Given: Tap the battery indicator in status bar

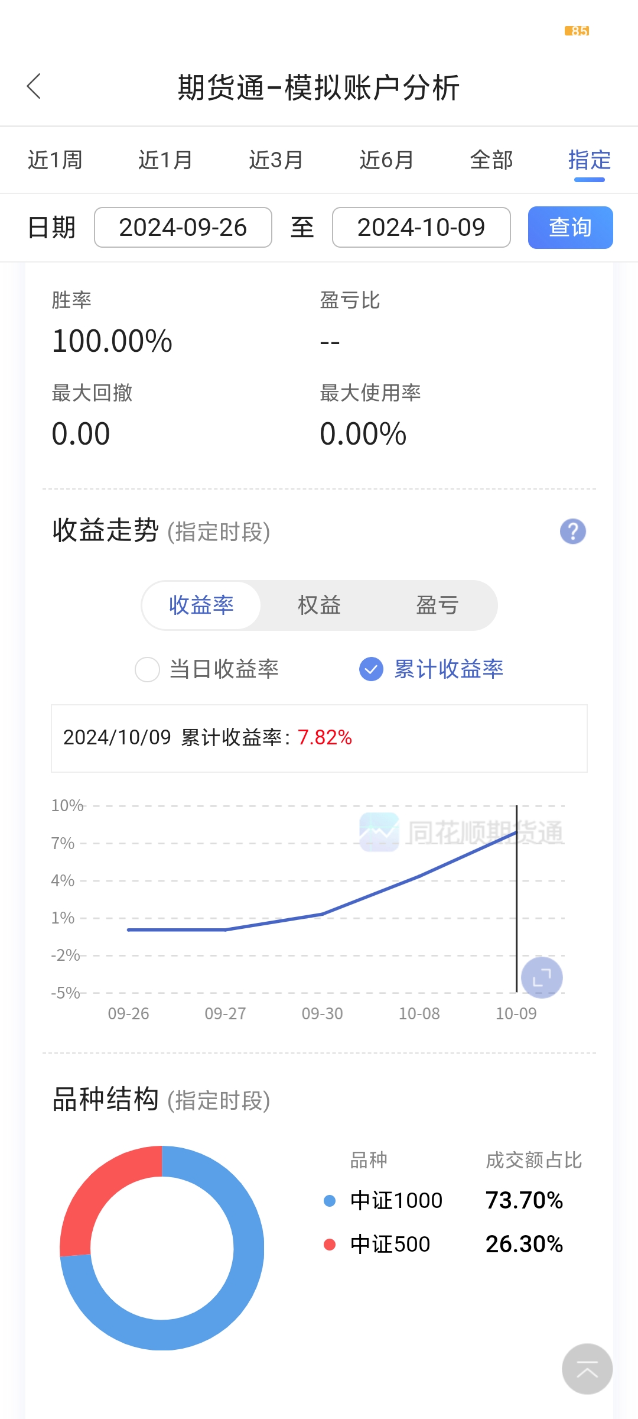Looking at the screenshot, I should 577,31.
